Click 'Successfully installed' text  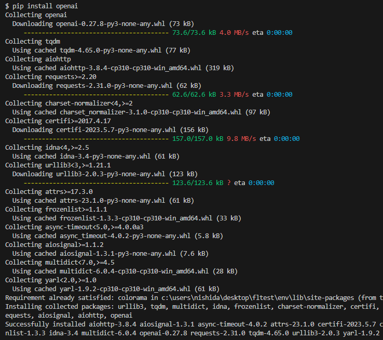click(x=45, y=324)
